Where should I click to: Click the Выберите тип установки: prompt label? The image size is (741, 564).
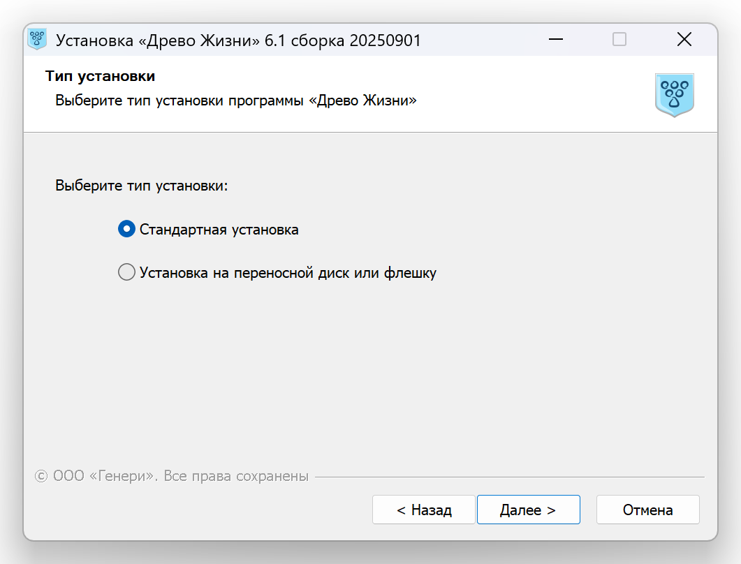pyautogui.click(x=141, y=185)
